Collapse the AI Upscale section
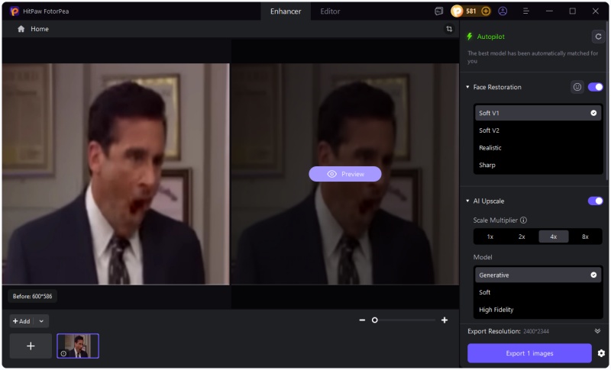The width and height of the screenshot is (611, 370). click(x=467, y=201)
